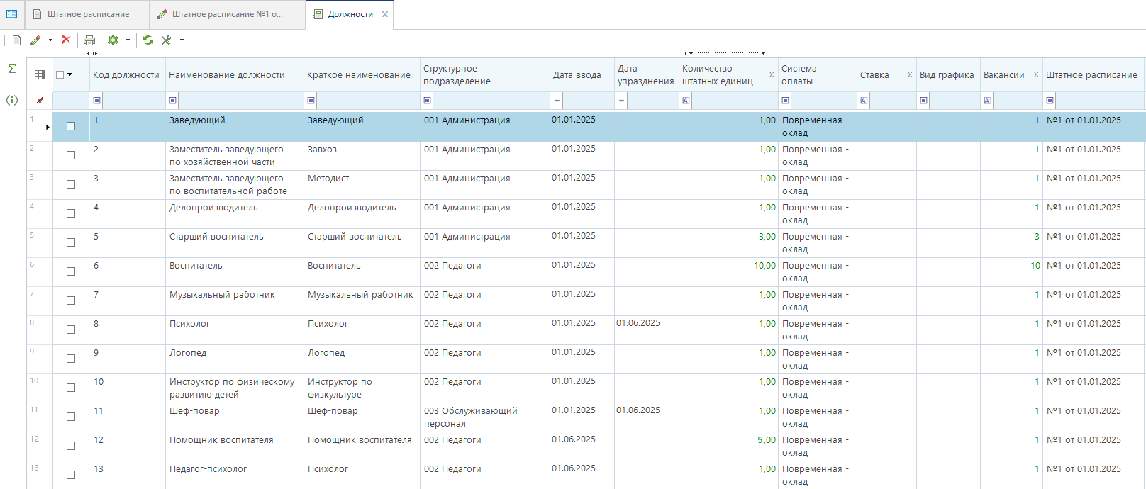Check the box for the Заведующий row
1146x489 pixels.
pyautogui.click(x=71, y=126)
